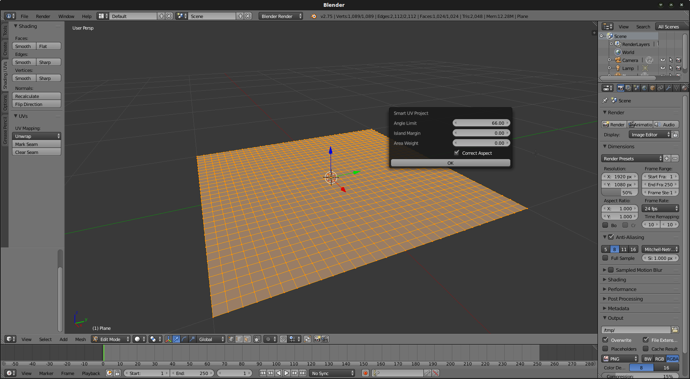Open the World properties tab icon
Image resolution: width=690 pixels, height=379 pixels.
pyautogui.click(x=644, y=88)
